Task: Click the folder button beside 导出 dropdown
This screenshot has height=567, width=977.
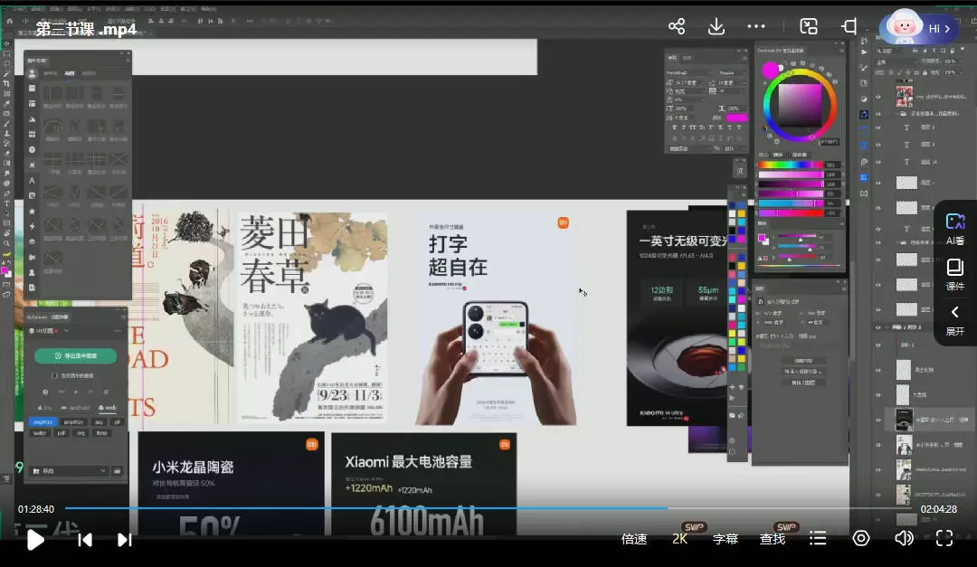Action: tap(117, 471)
